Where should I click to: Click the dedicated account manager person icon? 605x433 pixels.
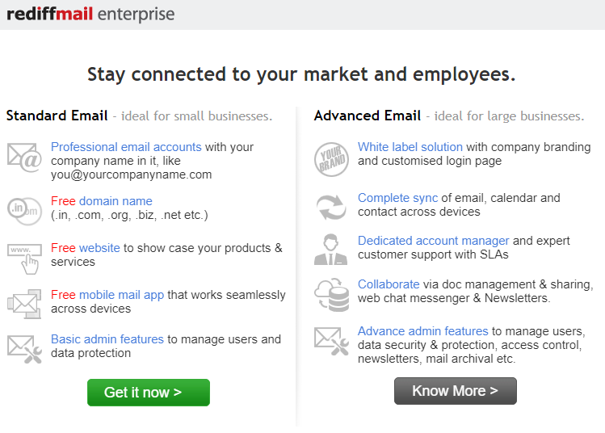click(x=331, y=249)
